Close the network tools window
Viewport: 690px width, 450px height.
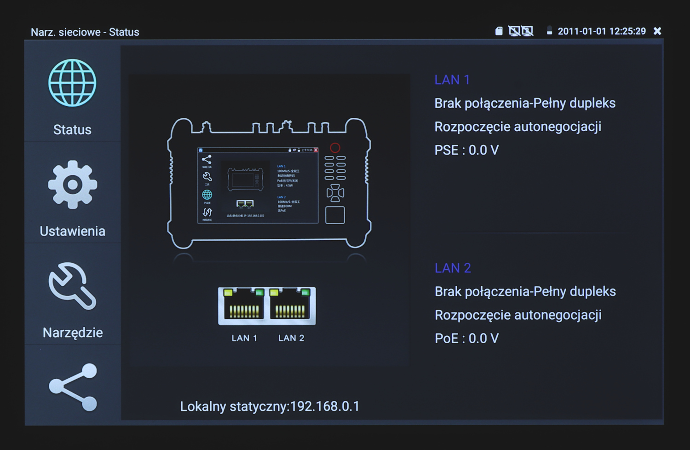pos(657,31)
